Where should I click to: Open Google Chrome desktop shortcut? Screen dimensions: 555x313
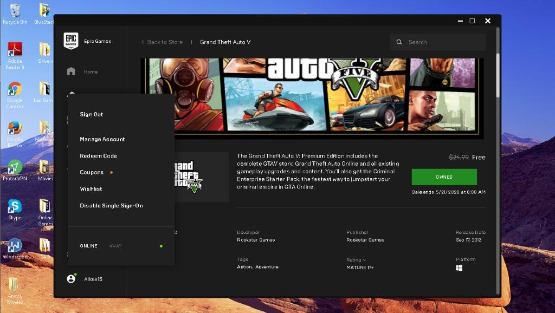[x=15, y=95]
